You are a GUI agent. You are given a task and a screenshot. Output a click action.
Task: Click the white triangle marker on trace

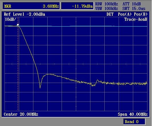(x=18, y=25)
